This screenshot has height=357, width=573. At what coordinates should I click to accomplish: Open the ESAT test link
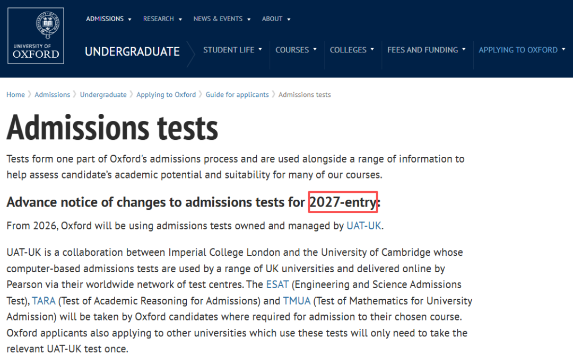[x=277, y=284]
